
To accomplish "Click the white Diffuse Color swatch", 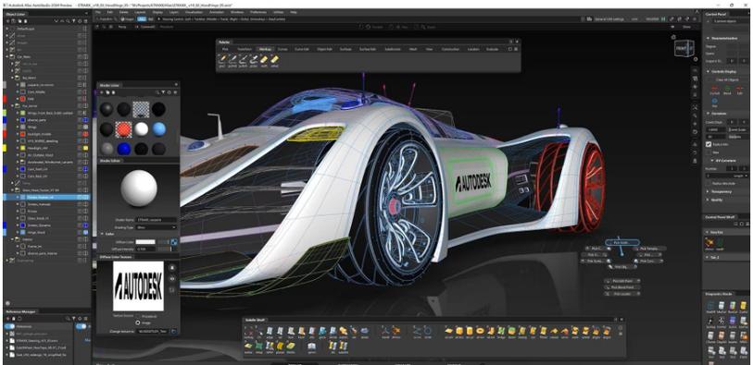I will pos(145,242).
